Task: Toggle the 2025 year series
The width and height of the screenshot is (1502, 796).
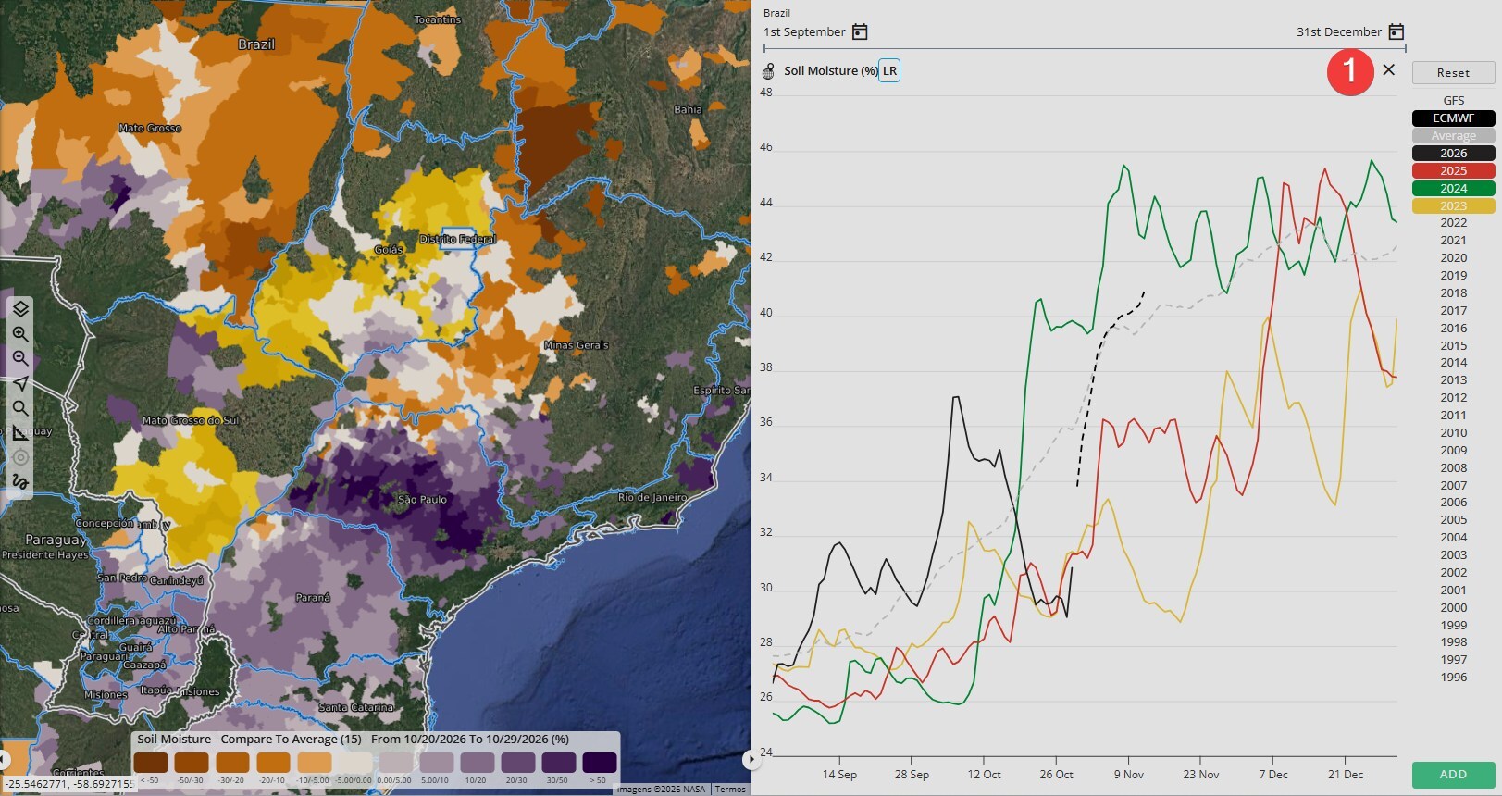Action: click(x=1453, y=170)
